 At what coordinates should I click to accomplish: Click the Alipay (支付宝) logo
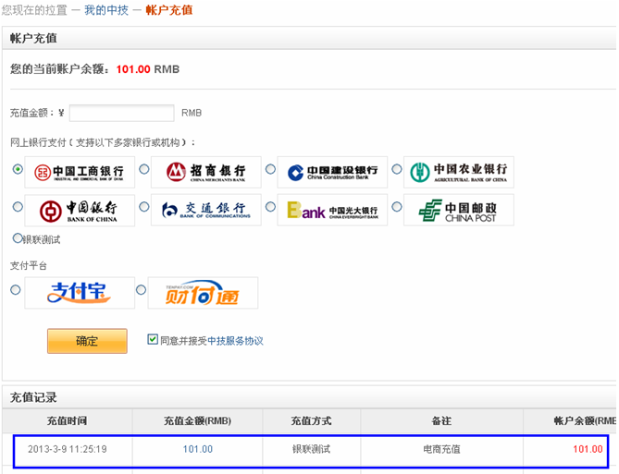point(80,293)
